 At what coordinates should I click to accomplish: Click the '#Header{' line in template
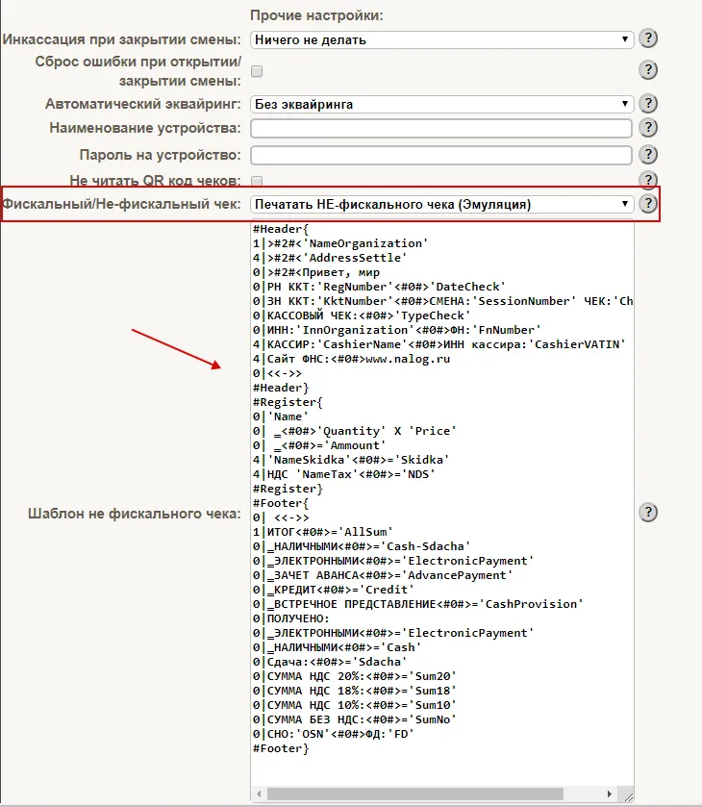281,229
